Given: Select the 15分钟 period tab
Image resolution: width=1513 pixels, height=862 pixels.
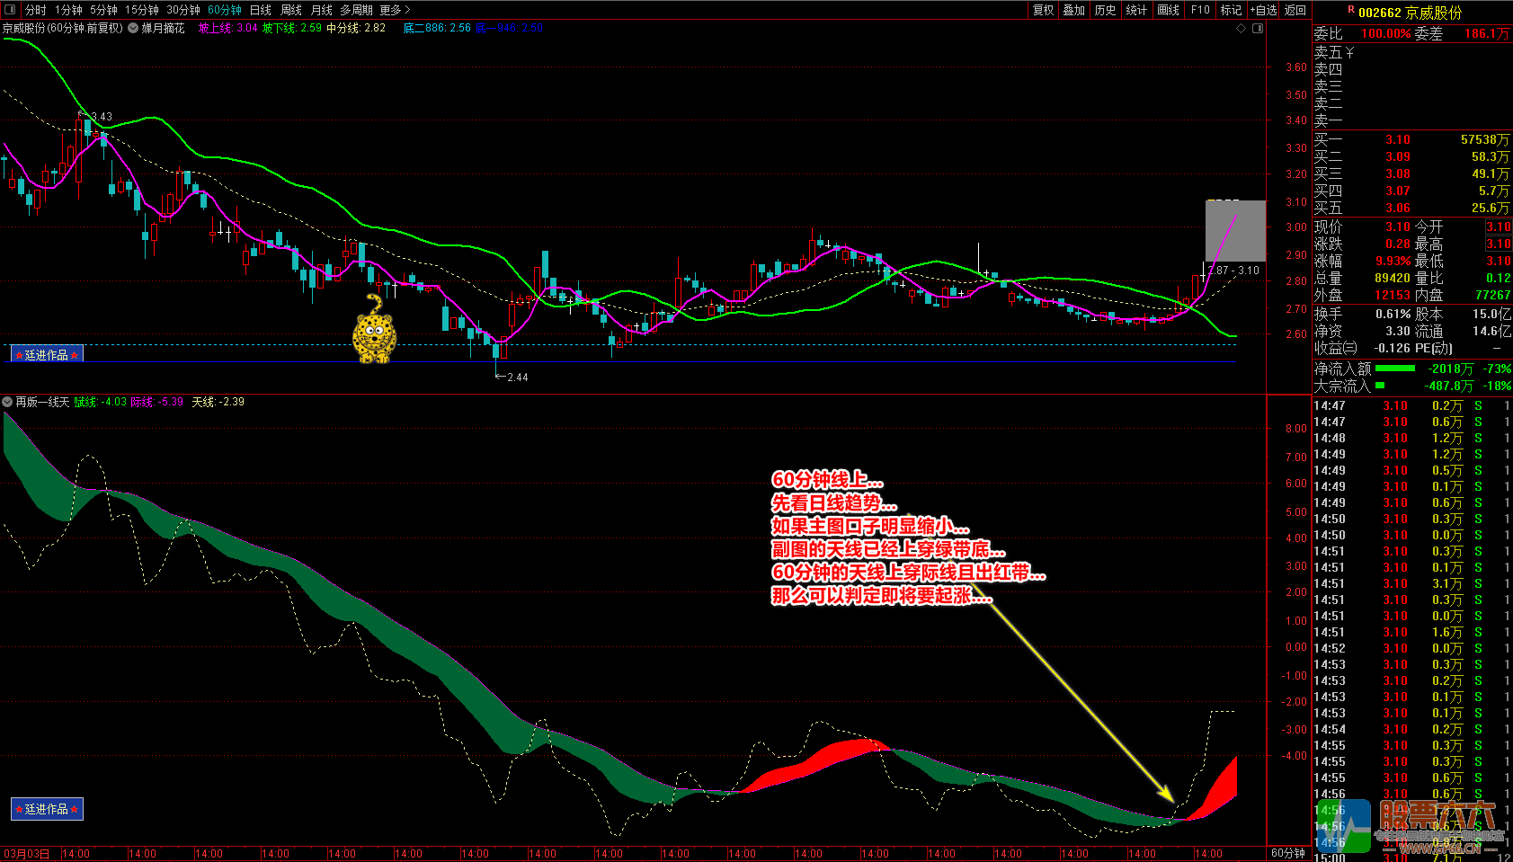Looking at the screenshot, I should (x=142, y=10).
